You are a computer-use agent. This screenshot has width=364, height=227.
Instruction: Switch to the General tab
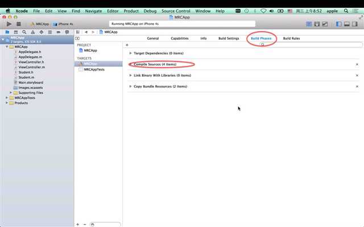click(153, 39)
